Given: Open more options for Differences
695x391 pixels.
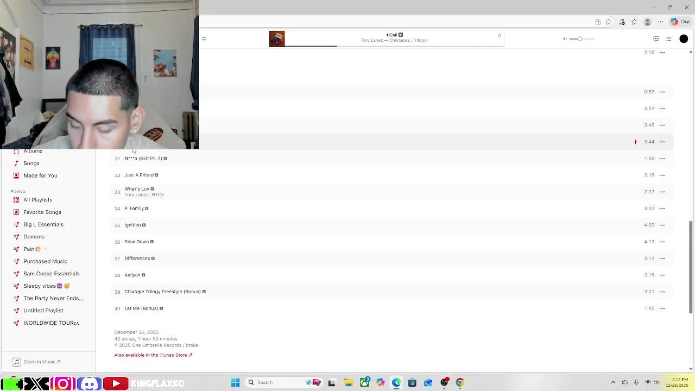Looking at the screenshot, I should point(662,258).
